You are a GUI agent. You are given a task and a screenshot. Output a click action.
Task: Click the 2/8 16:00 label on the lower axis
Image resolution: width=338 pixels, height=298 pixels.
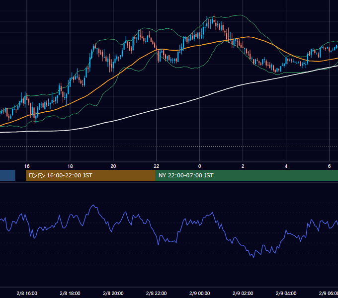[x=27, y=293]
